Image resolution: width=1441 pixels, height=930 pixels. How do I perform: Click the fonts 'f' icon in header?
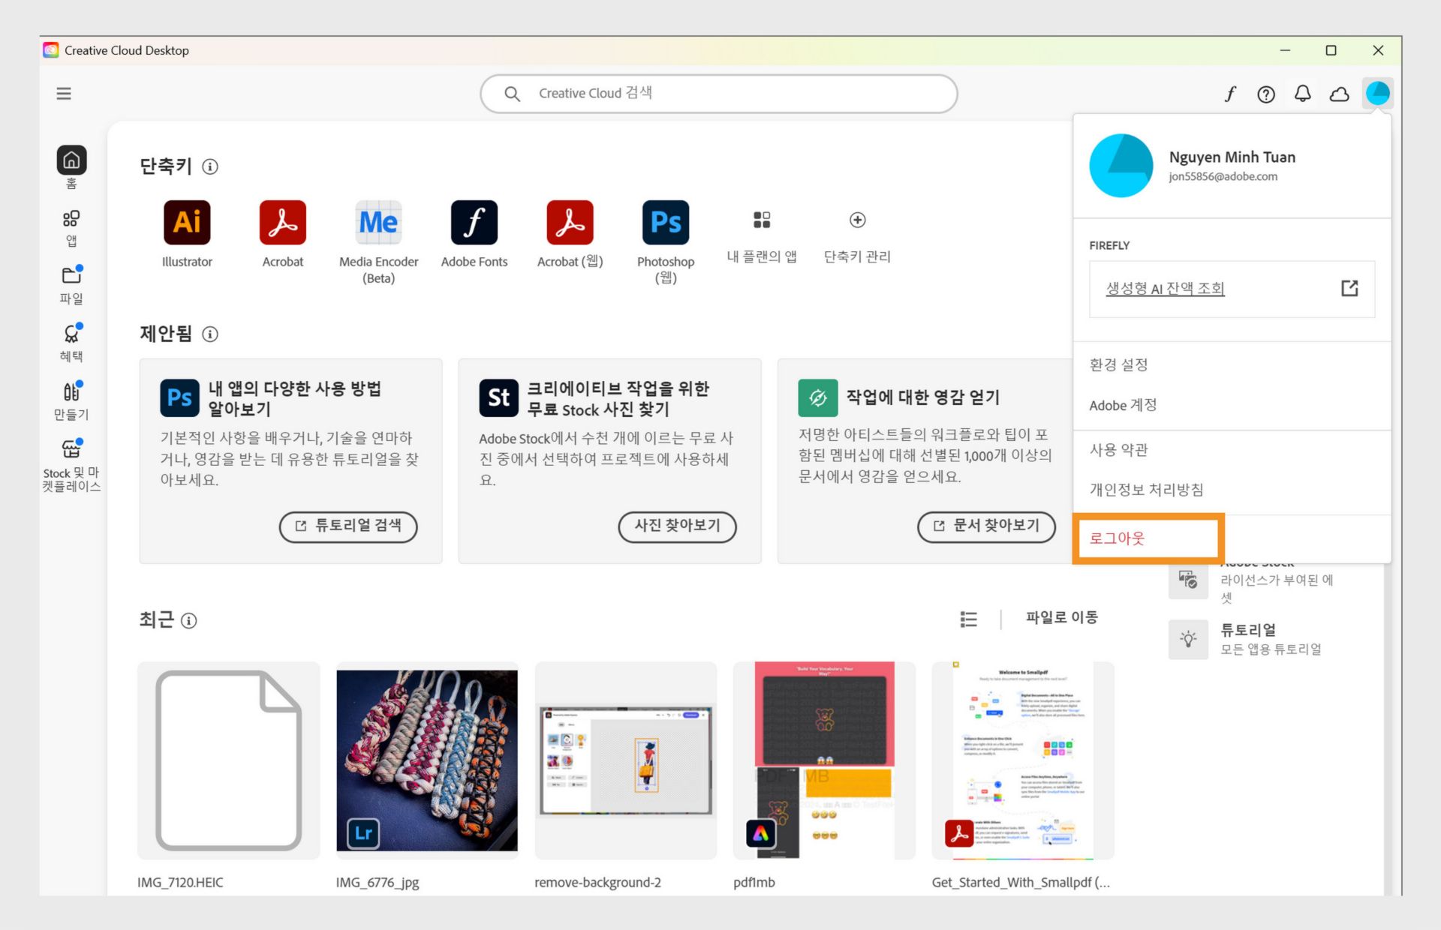pyautogui.click(x=1230, y=94)
